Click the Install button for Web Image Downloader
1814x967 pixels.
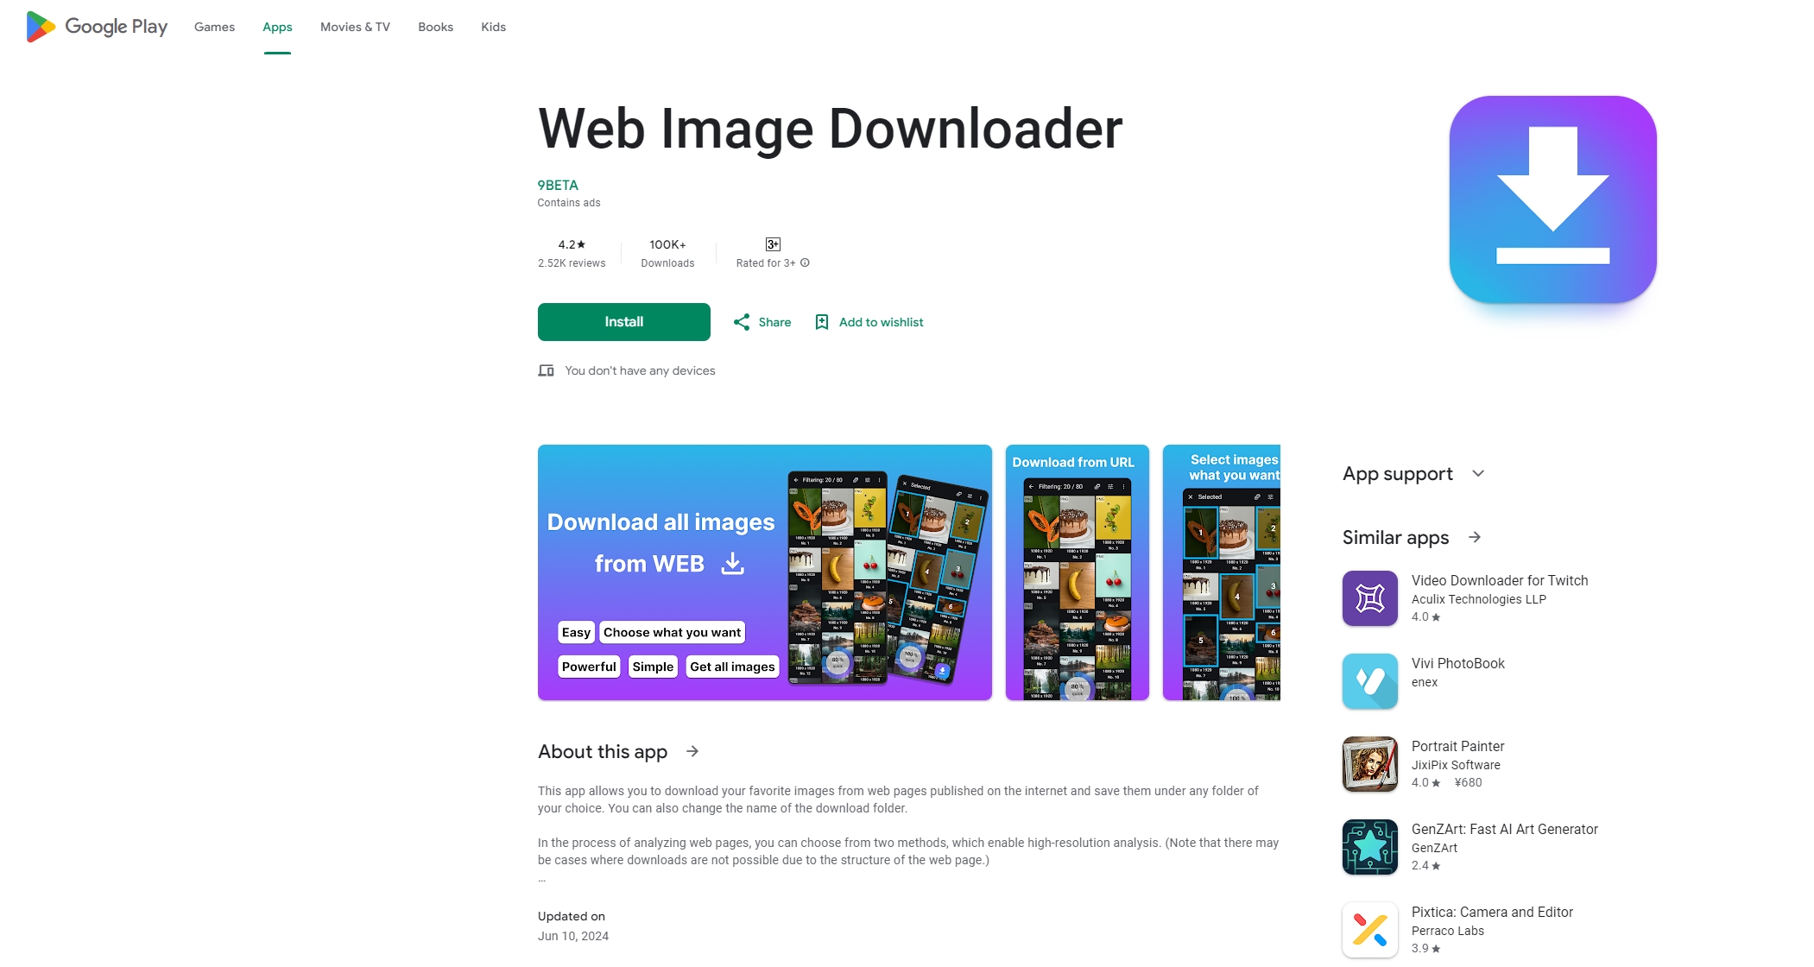pos(623,321)
